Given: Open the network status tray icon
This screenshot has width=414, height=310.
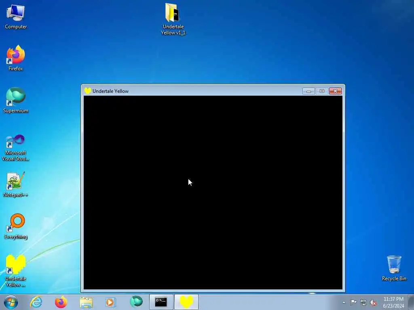Looking at the screenshot, I should coord(363,302).
